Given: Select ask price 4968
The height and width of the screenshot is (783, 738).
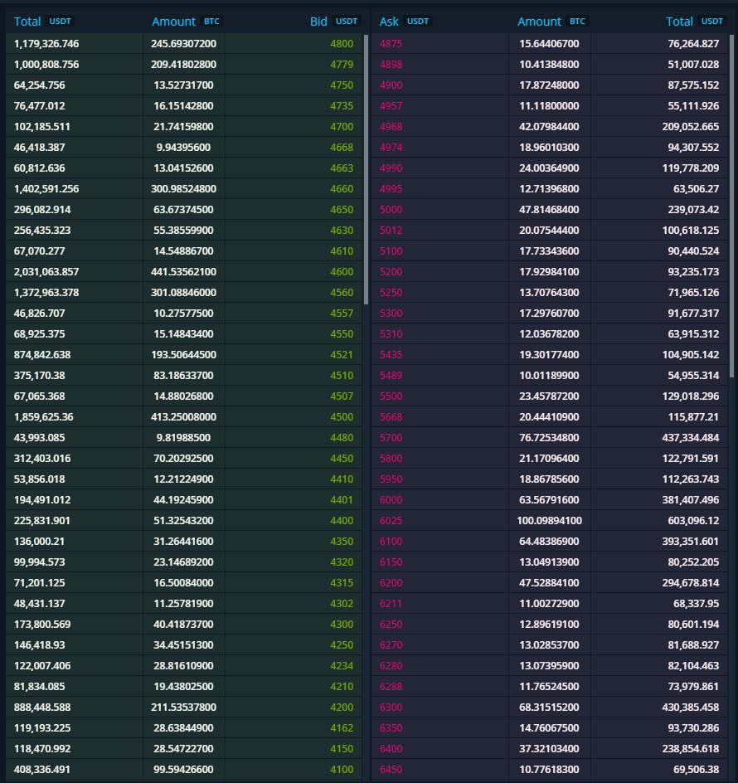Looking at the screenshot, I should coord(391,126).
